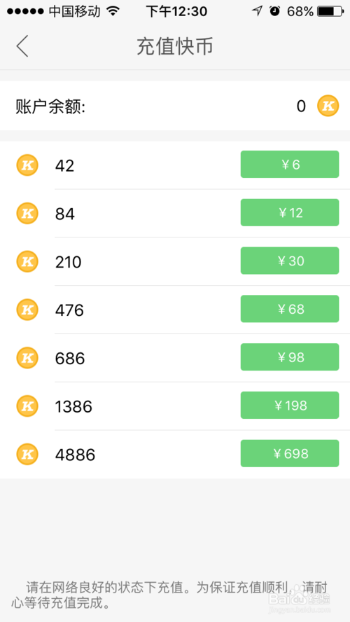Select the 4886 coin package row

(x=175, y=454)
